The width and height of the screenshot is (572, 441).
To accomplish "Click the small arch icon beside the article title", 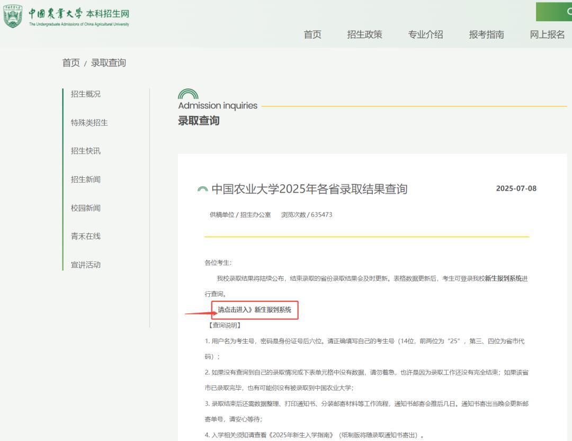I will pyautogui.click(x=202, y=190).
